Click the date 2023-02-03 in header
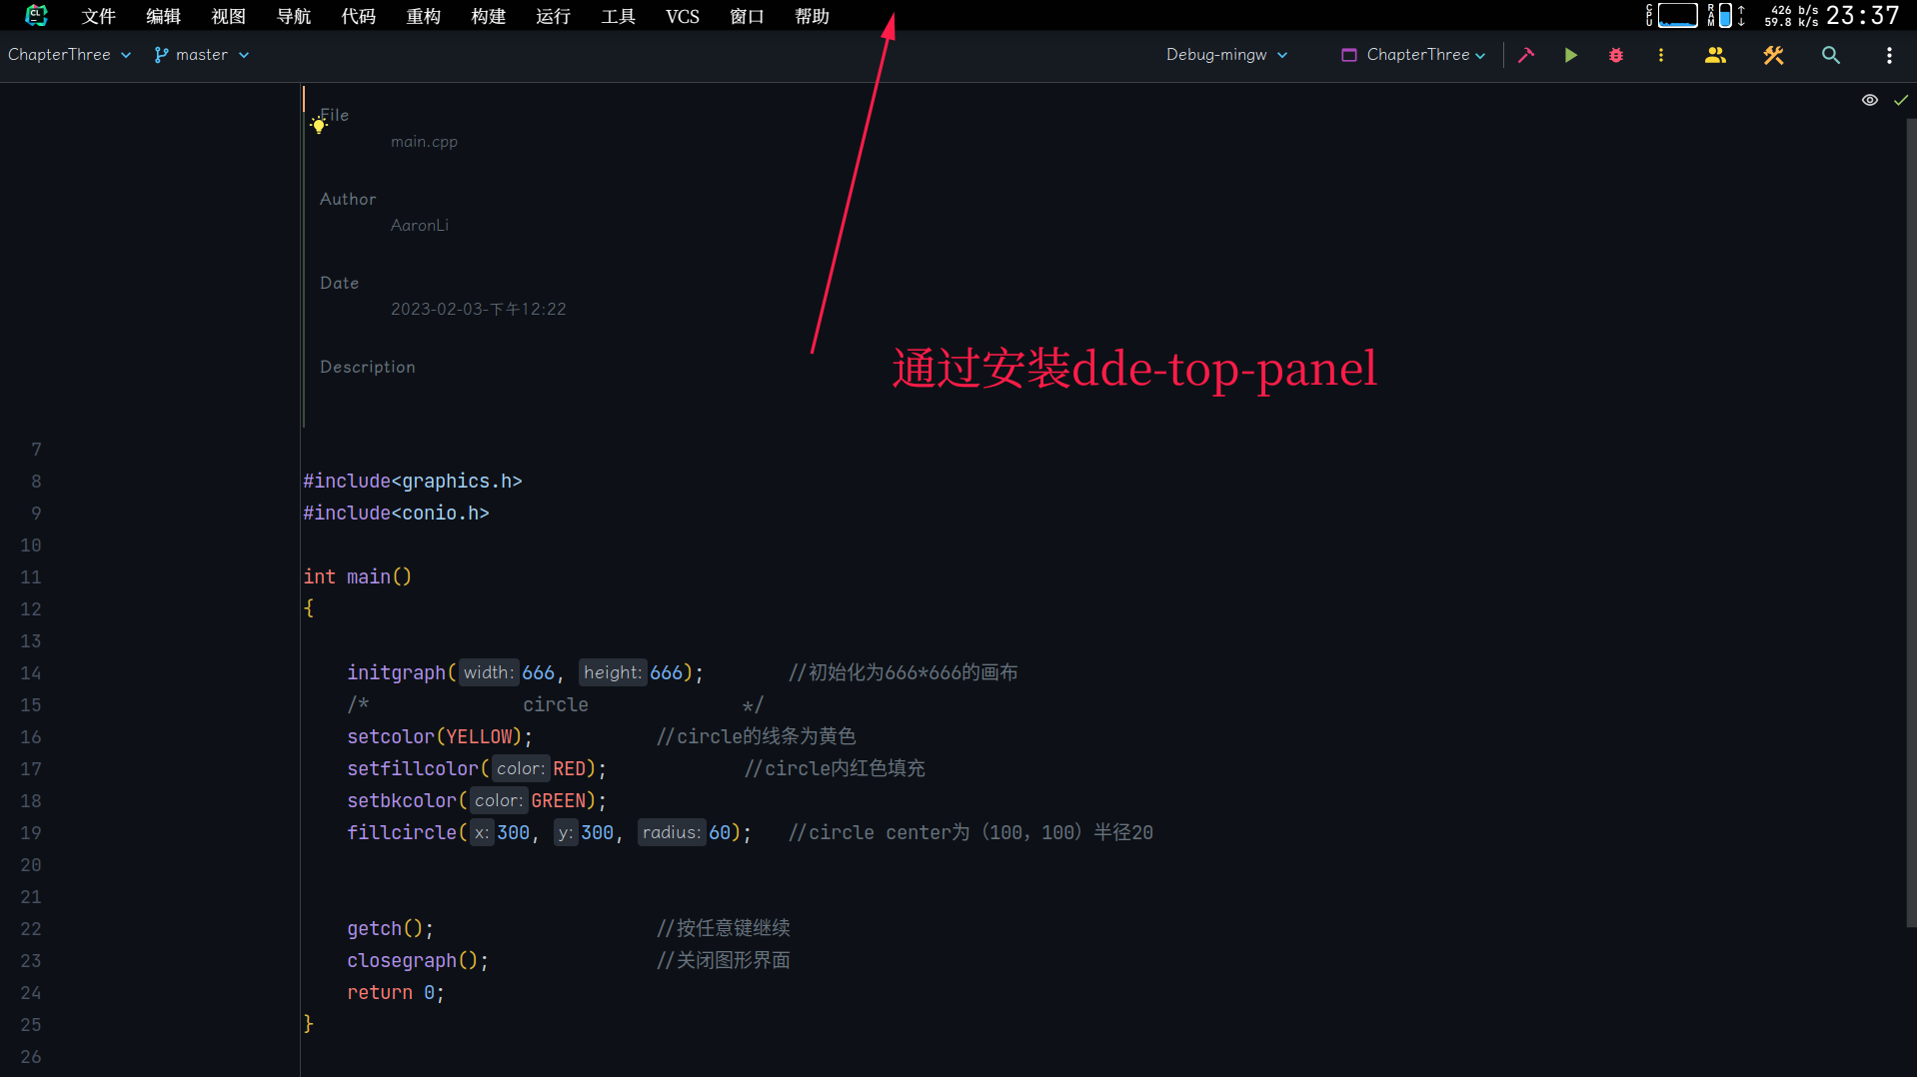This screenshot has height=1077, width=1917. click(478, 310)
